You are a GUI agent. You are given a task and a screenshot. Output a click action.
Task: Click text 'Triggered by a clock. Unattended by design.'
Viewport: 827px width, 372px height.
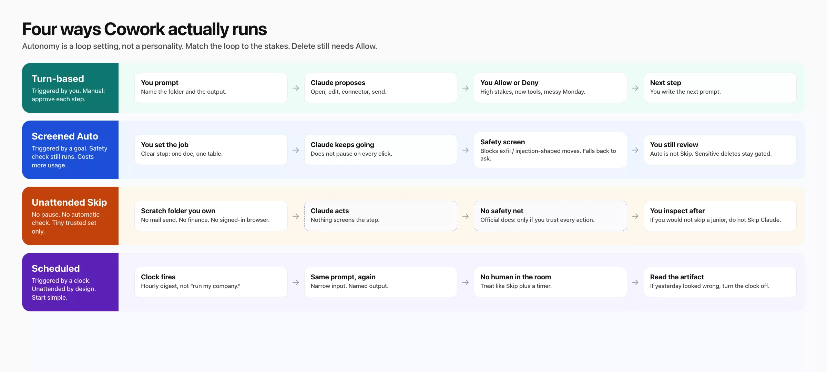tap(64, 285)
